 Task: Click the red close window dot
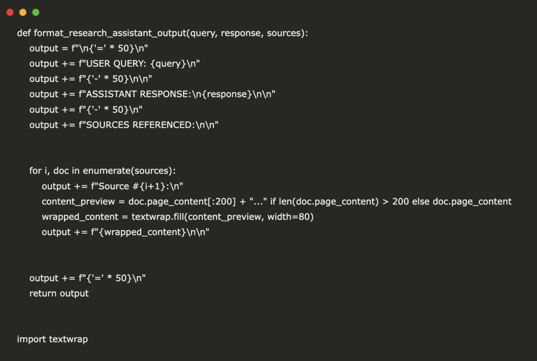10,12
